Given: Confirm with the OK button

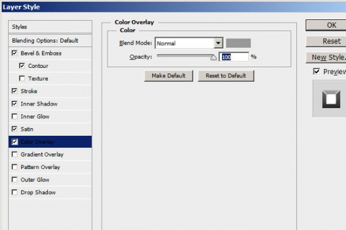Looking at the screenshot, I should click(x=326, y=25).
